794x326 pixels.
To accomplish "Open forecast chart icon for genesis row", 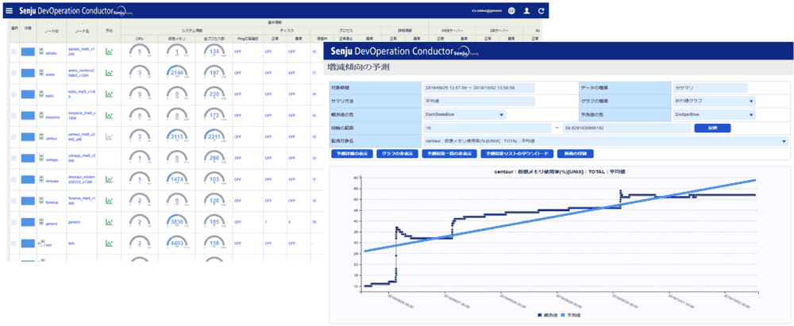I will coord(109,222).
